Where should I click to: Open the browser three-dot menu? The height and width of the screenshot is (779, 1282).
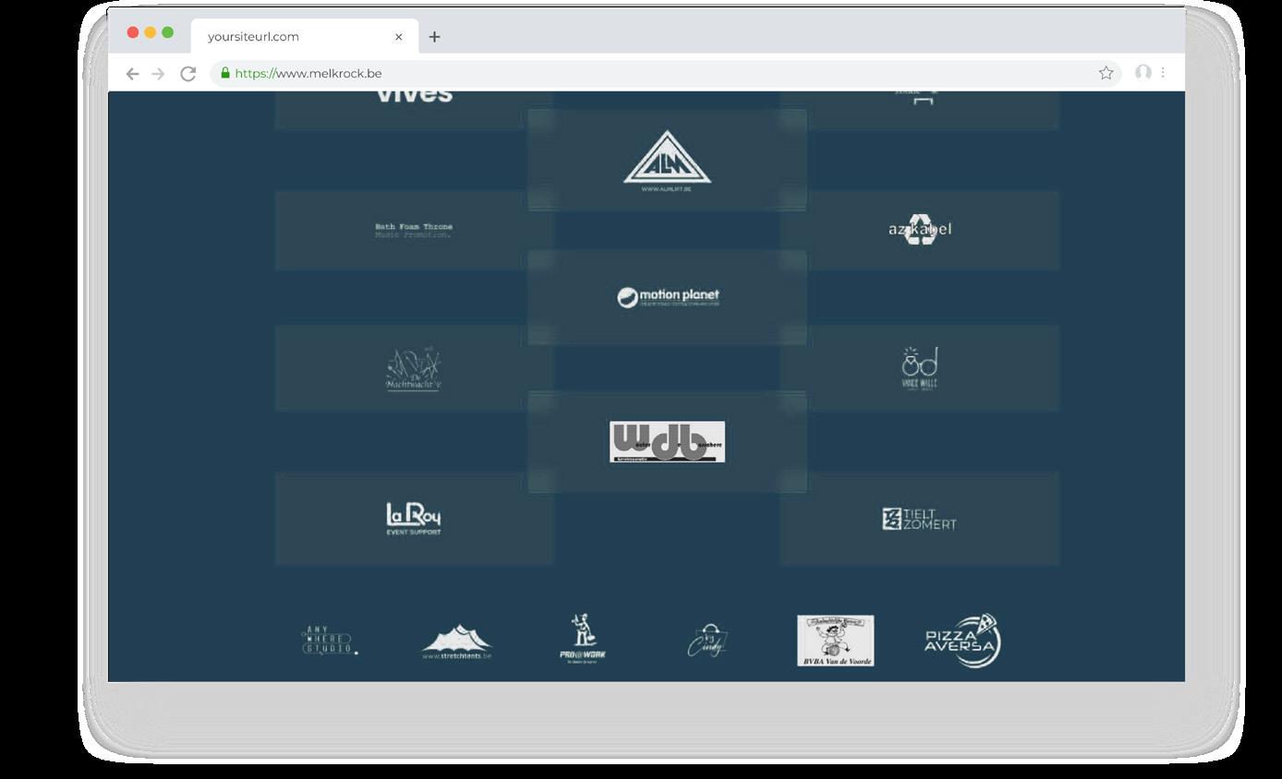click(1163, 72)
